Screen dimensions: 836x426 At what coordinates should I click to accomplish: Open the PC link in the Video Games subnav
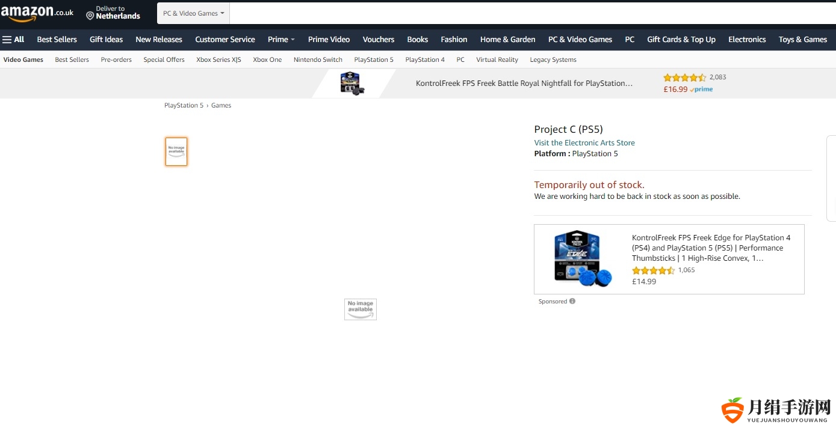460,59
